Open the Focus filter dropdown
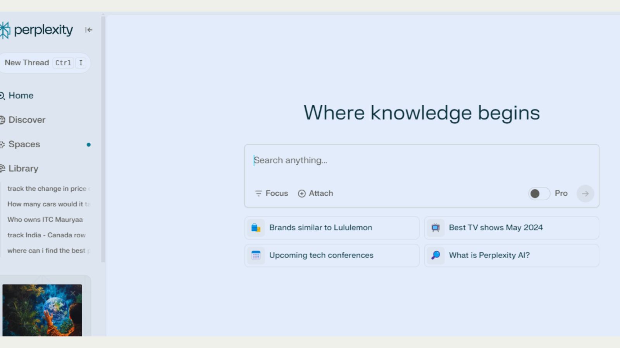 pos(271,193)
